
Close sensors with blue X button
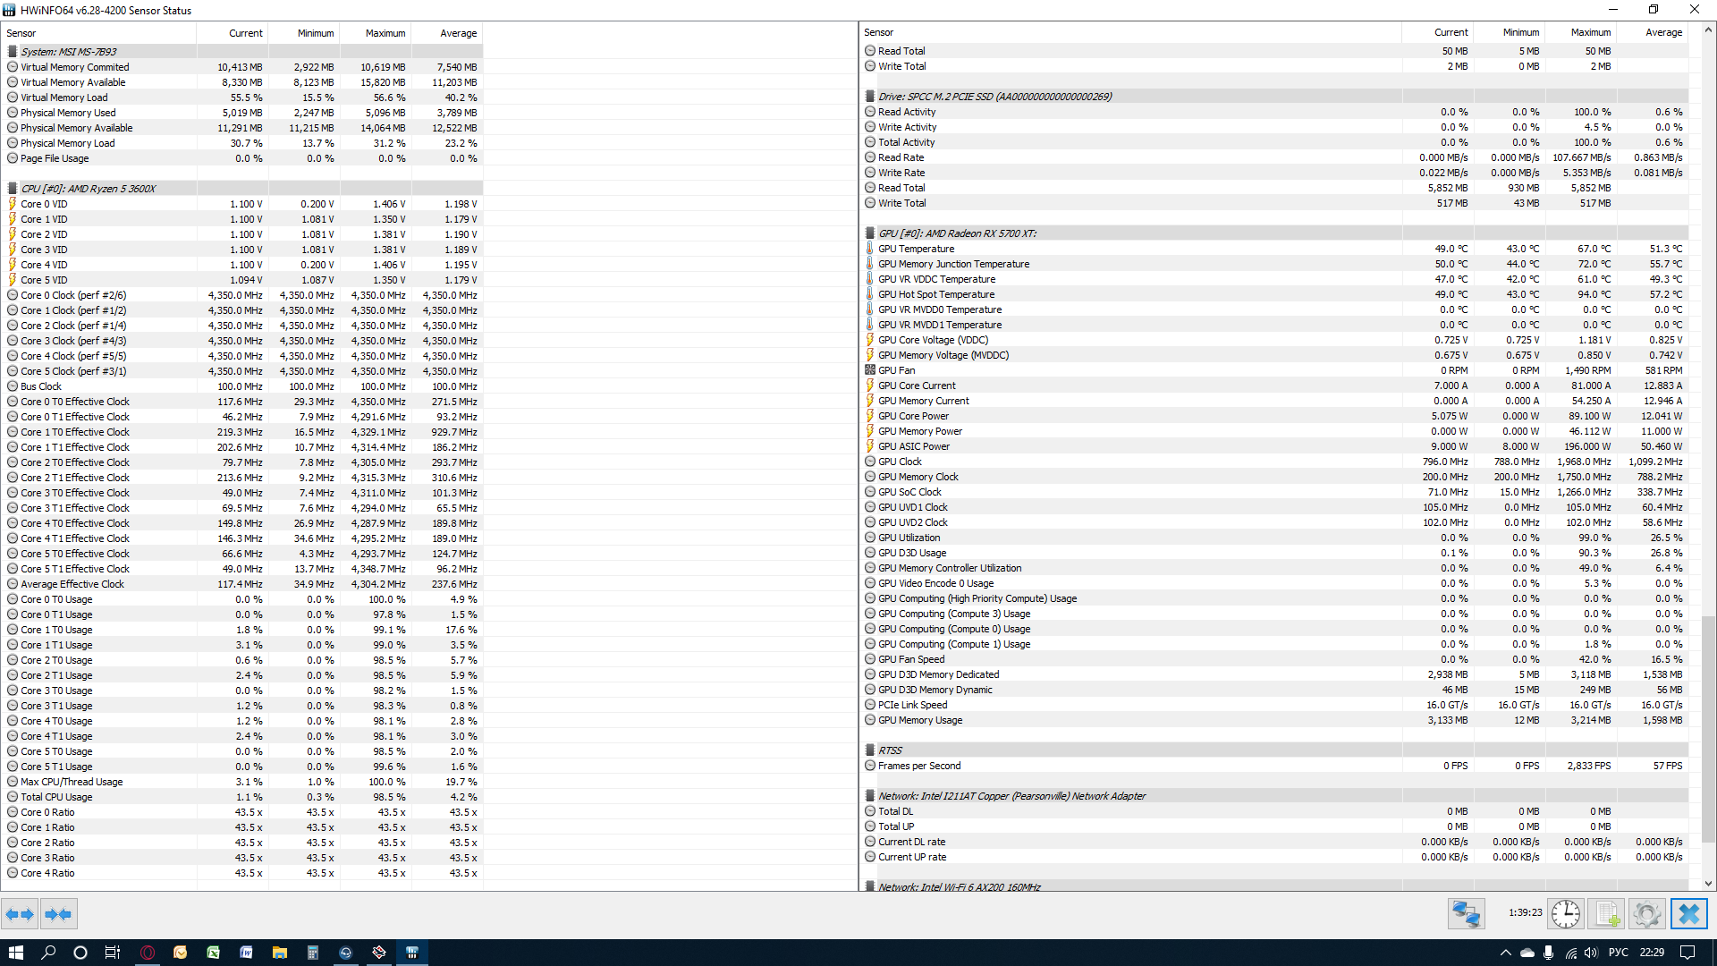[1688, 914]
